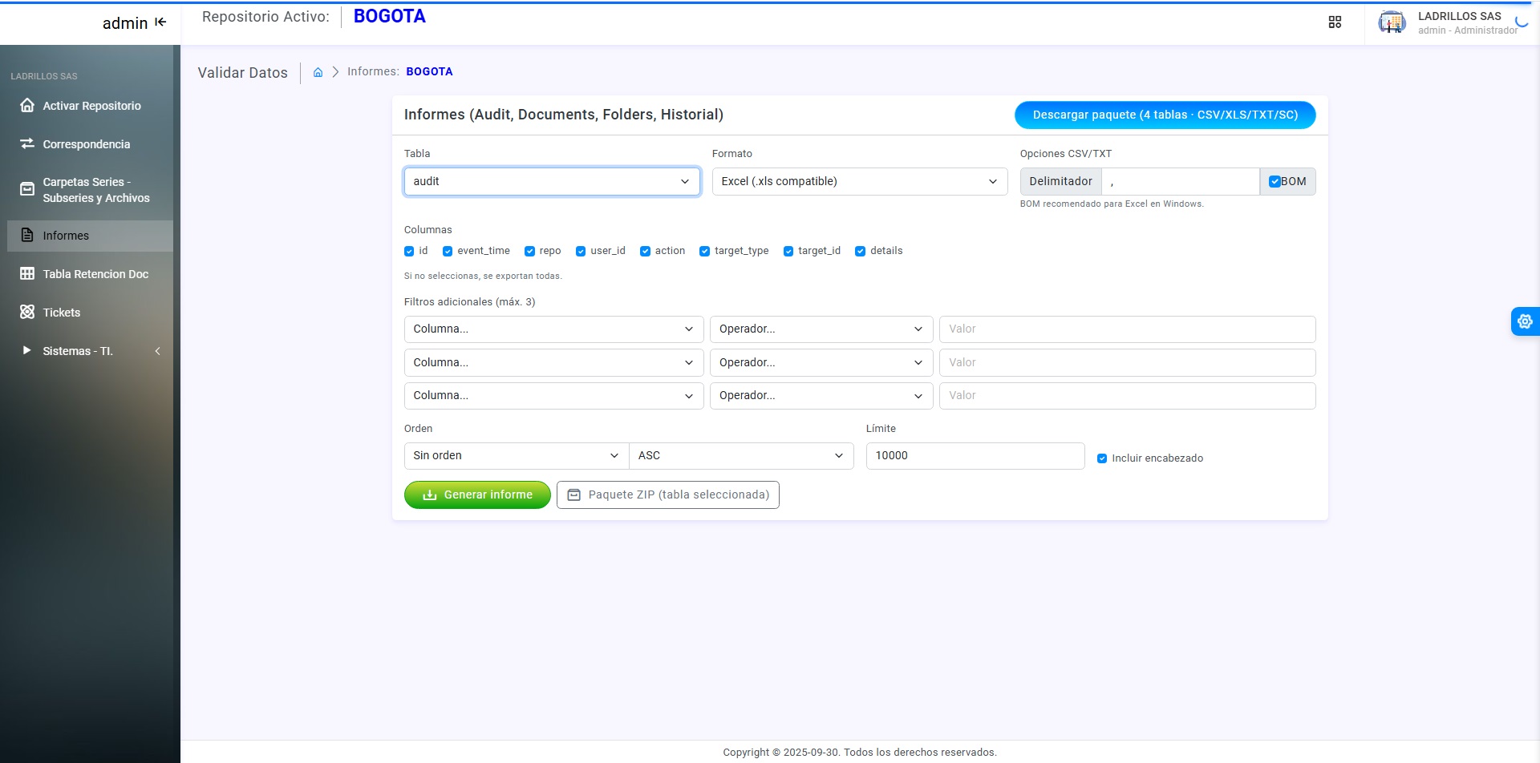The height and width of the screenshot is (763, 1540).
Task: Click the Generar informe button
Action: pos(477,495)
